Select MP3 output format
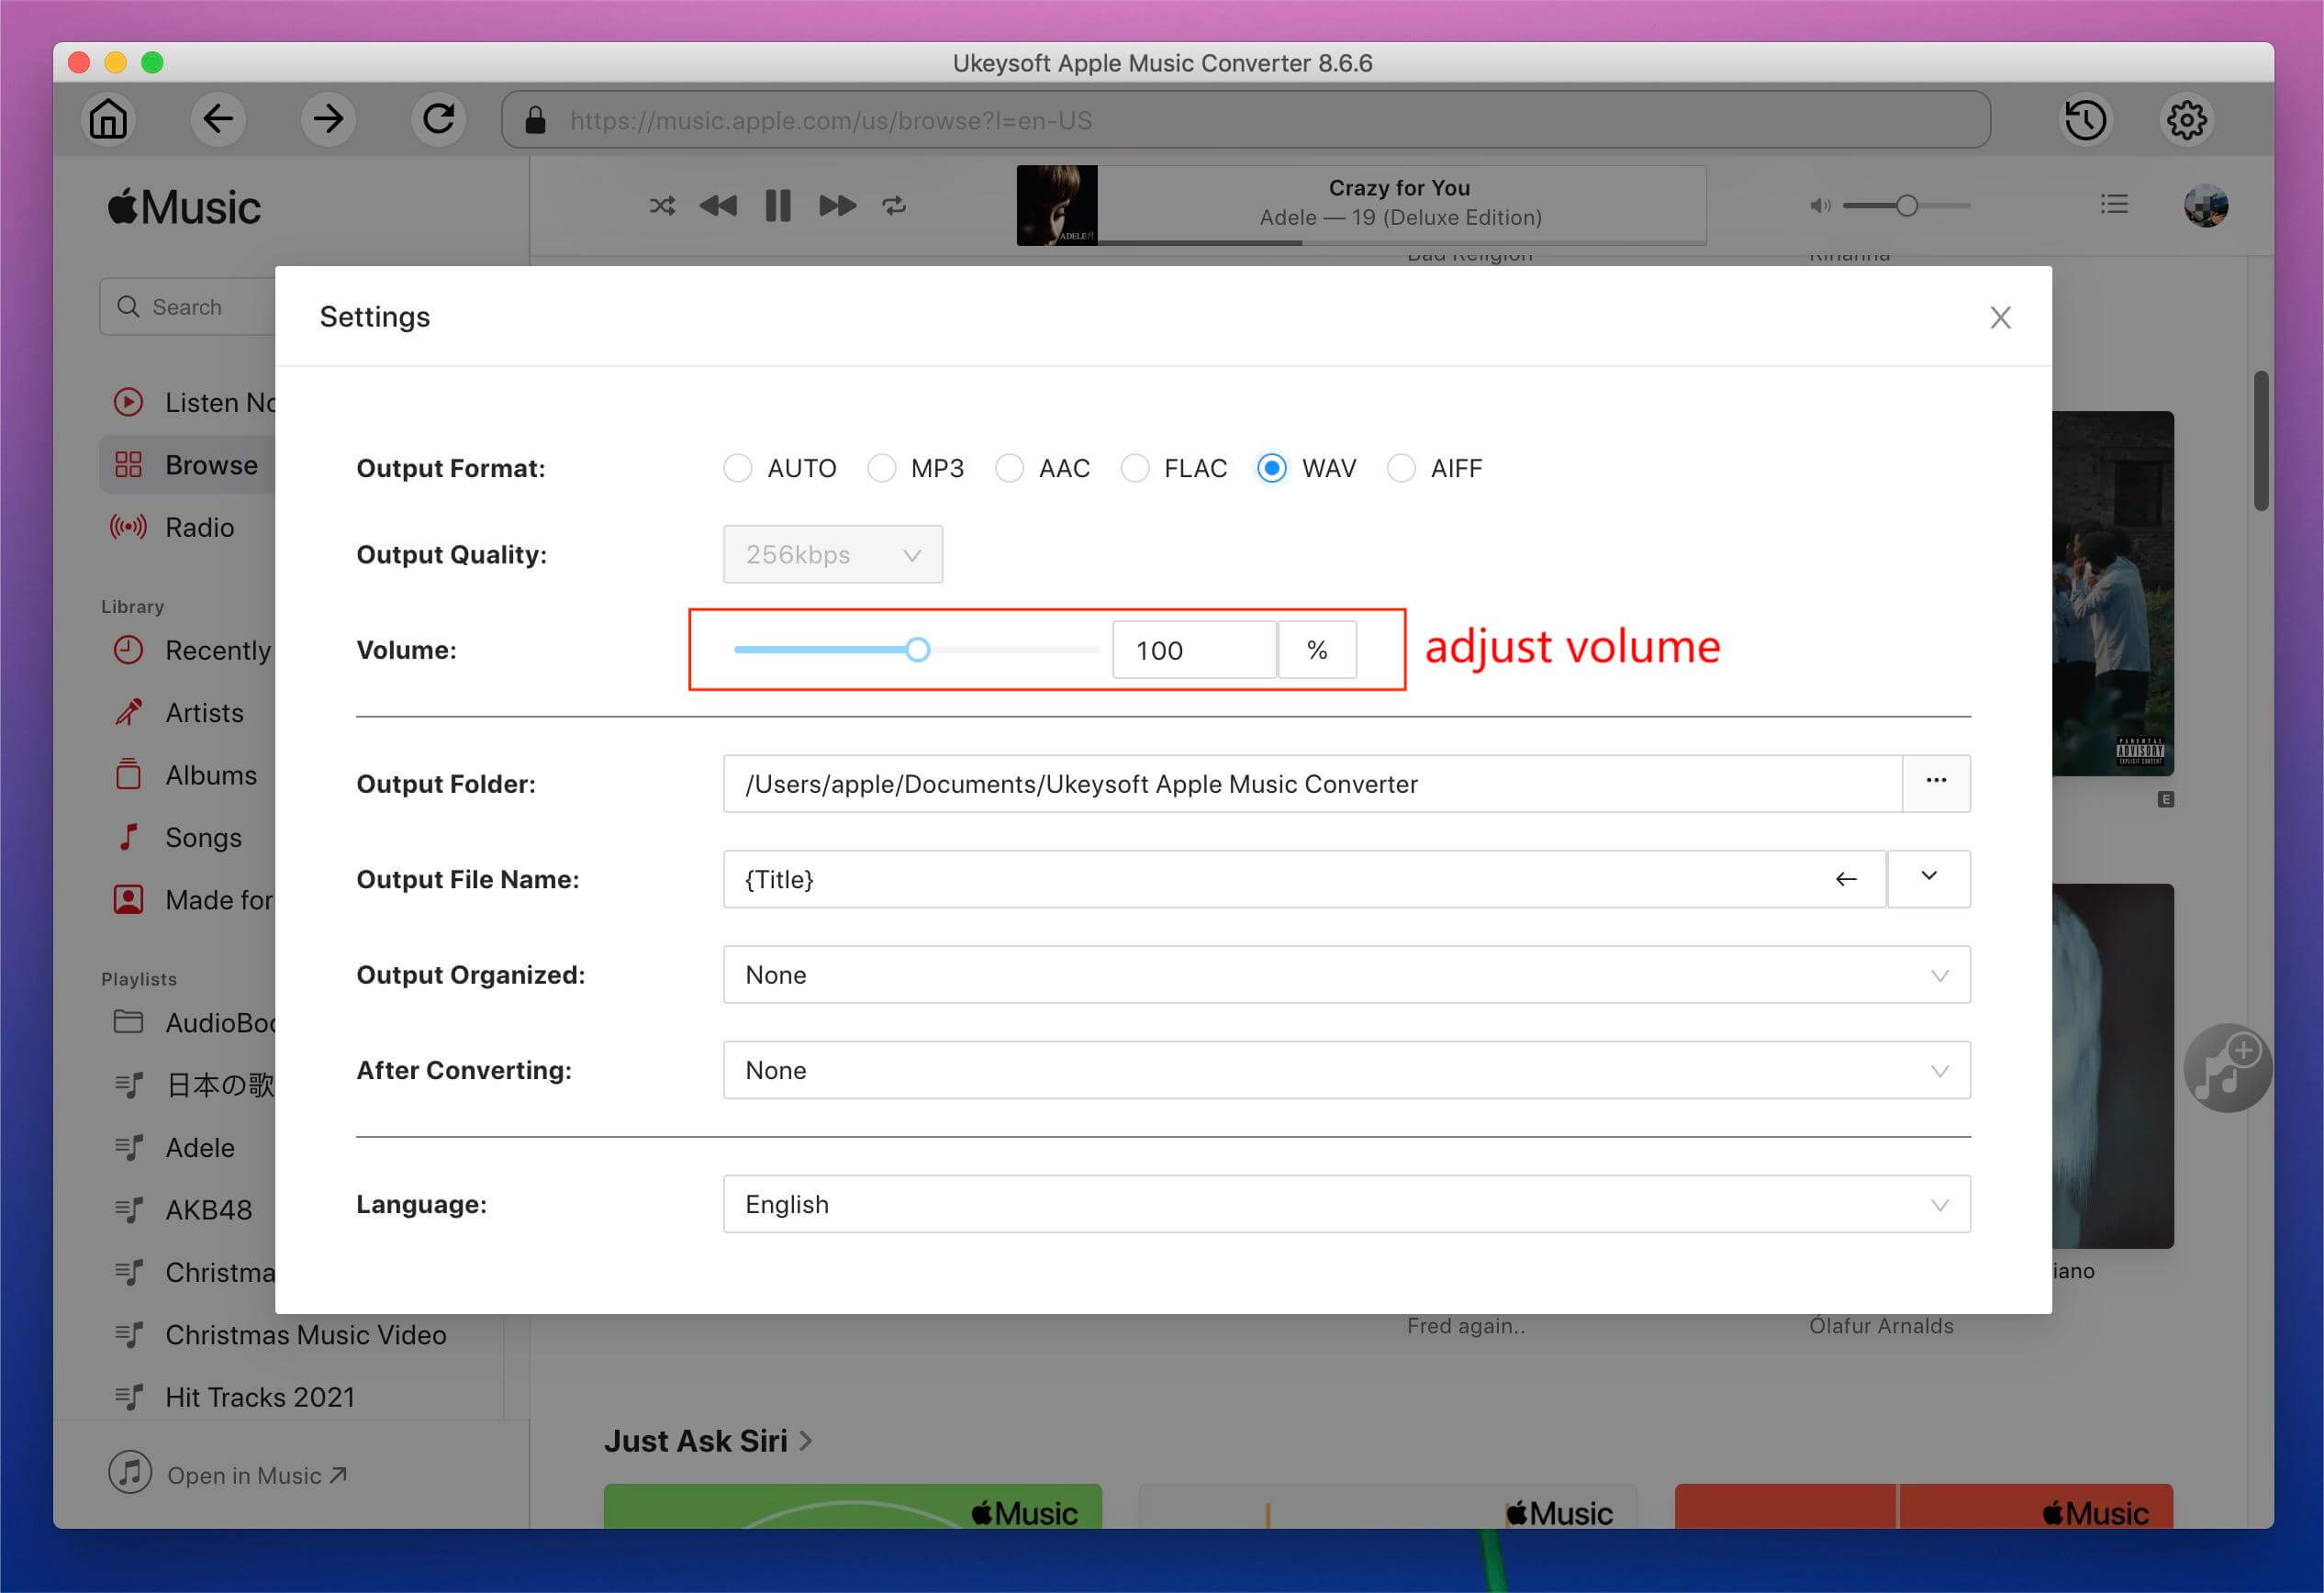 click(879, 468)
